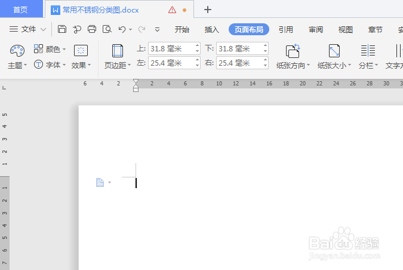Click the Print icon
The width and height of the screenshot is (403, 270).
[x=92, y=29]
